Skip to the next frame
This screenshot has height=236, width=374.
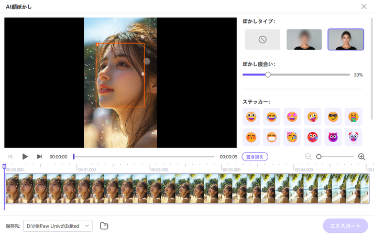[39, 156]
